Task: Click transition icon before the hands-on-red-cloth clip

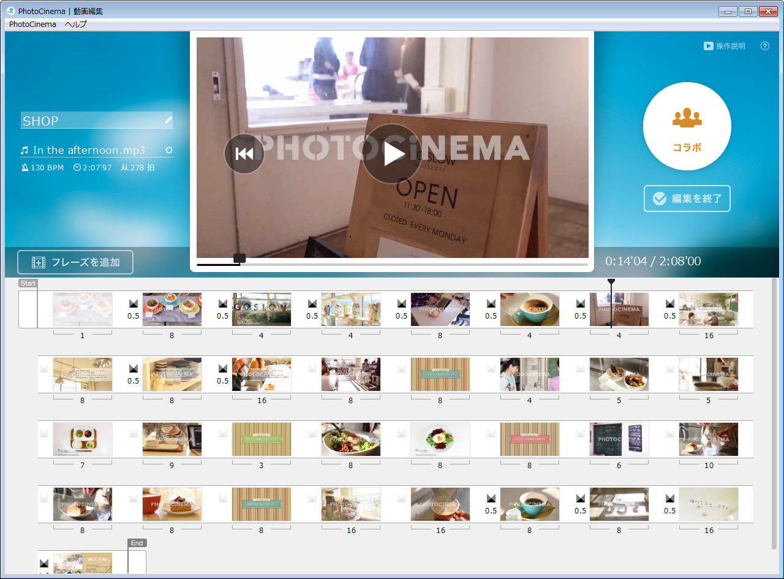Action: 402,303
